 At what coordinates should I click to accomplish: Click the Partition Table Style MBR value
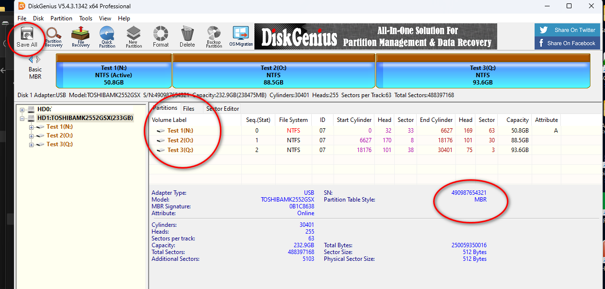[480, 200]
